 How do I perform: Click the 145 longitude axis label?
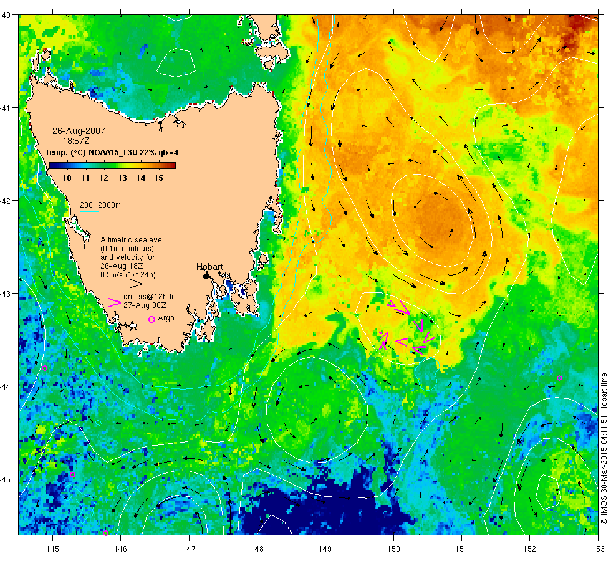[x=52, y=549]
